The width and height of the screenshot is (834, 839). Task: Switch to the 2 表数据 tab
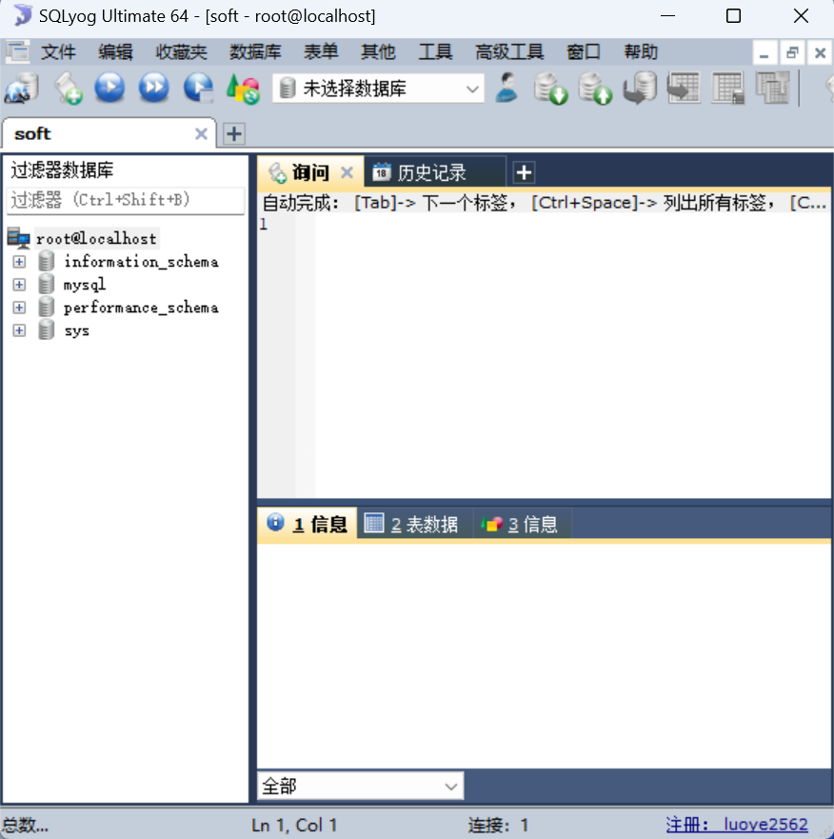pos(413,524)
